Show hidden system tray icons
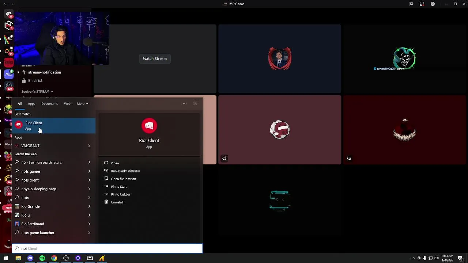This screenshot has width=468, height=263. (x=413, y=258)
